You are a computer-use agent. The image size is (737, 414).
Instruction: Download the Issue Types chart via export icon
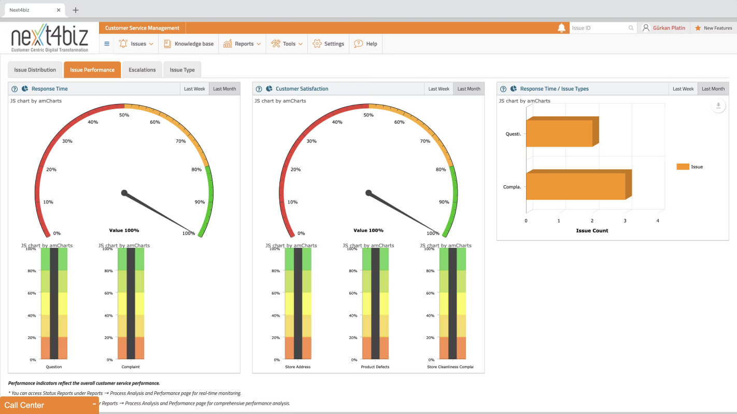pyautogui.click(x=718, y=106)
